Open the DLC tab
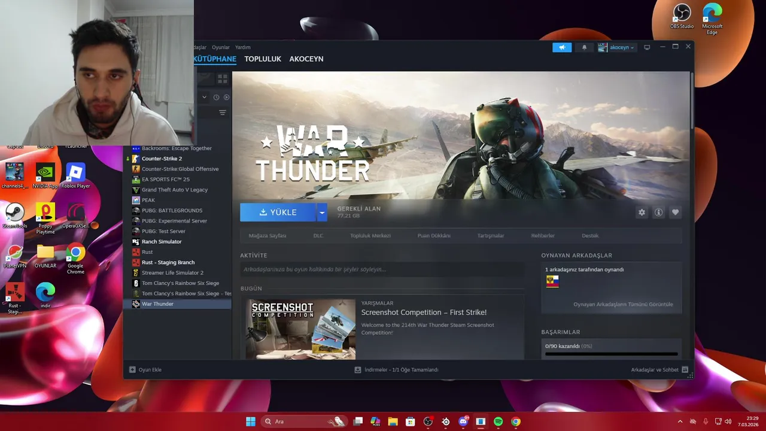This screenshot has height=431, width=766. [x=318, y=236]
